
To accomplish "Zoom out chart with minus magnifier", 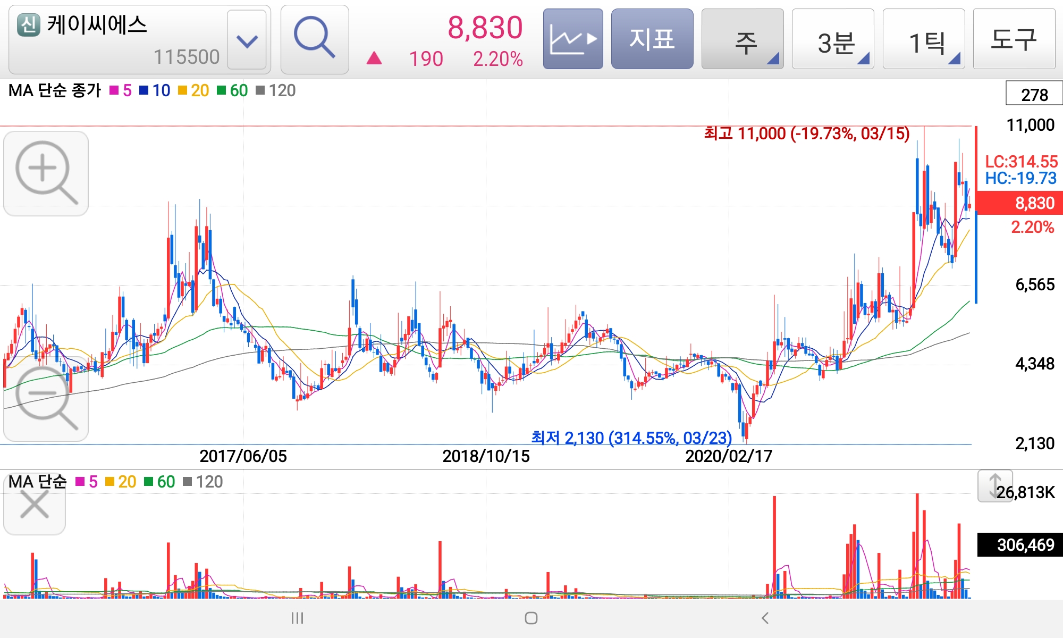I will [46, 399].
